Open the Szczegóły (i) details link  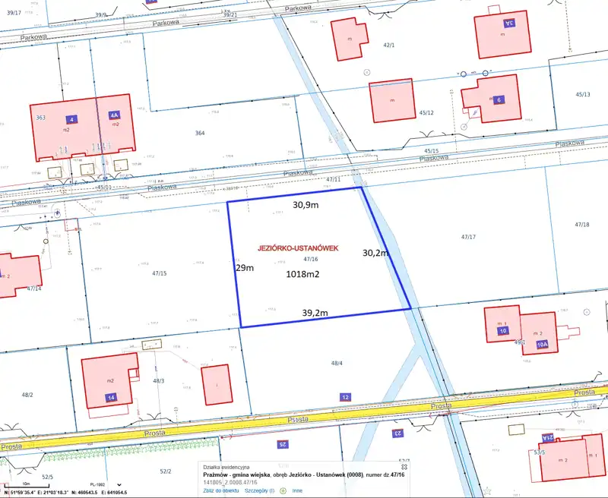(x=259, y=491)
